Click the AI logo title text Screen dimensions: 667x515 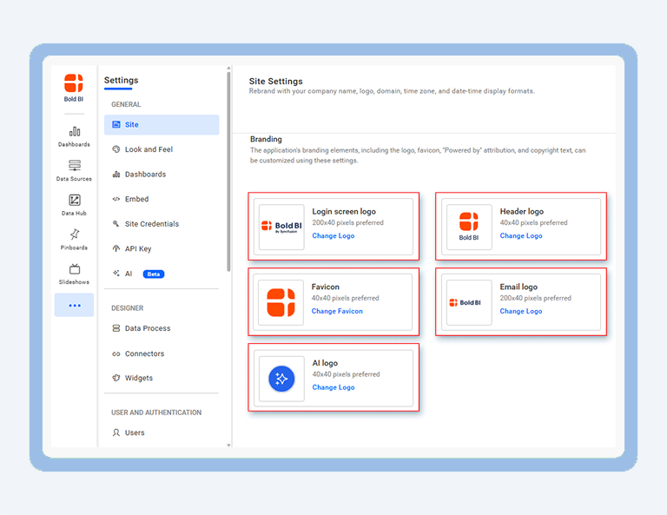tap(325, 363)
